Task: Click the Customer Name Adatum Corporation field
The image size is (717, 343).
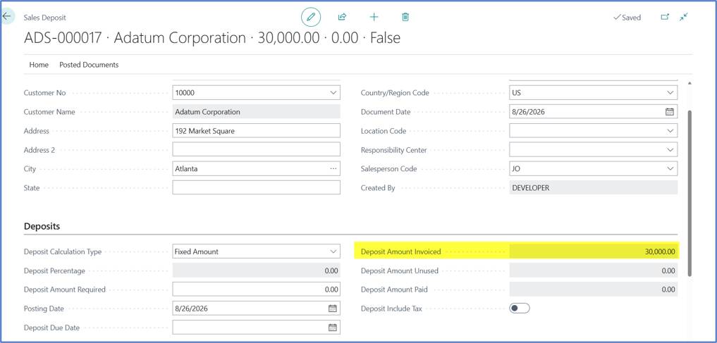Action: pos(256,111)
